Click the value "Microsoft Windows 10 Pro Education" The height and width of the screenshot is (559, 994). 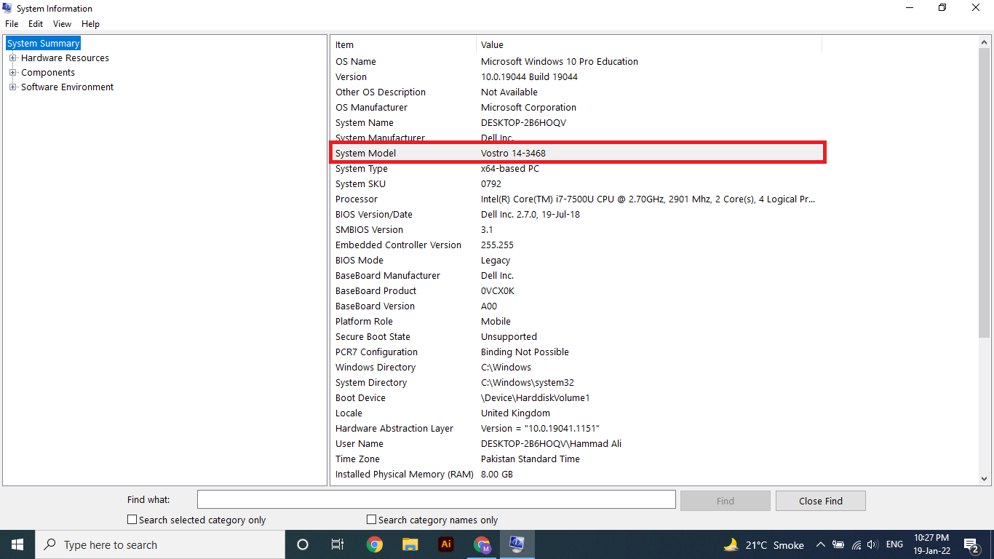tap(560, 62)
